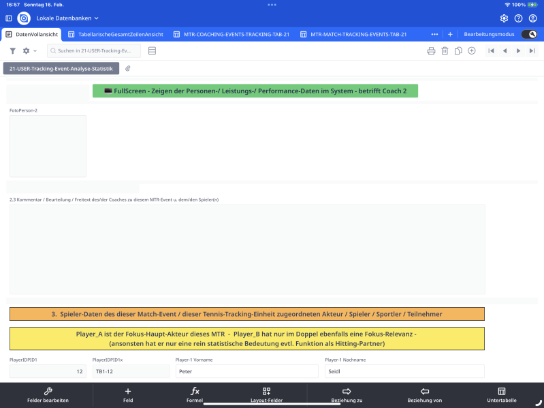Open the help question mark icon

[518, 18]
